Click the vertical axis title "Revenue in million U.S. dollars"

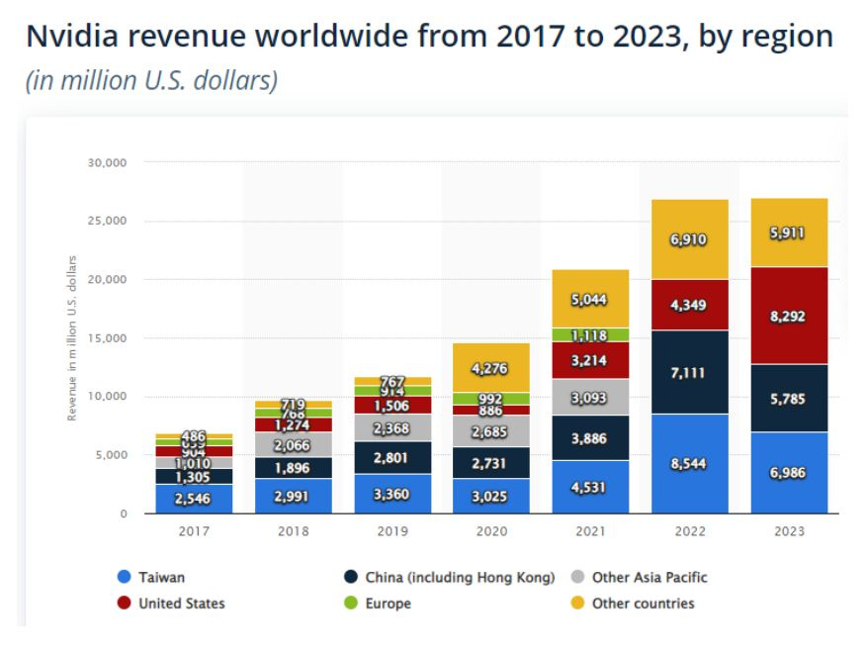(71, 338)
